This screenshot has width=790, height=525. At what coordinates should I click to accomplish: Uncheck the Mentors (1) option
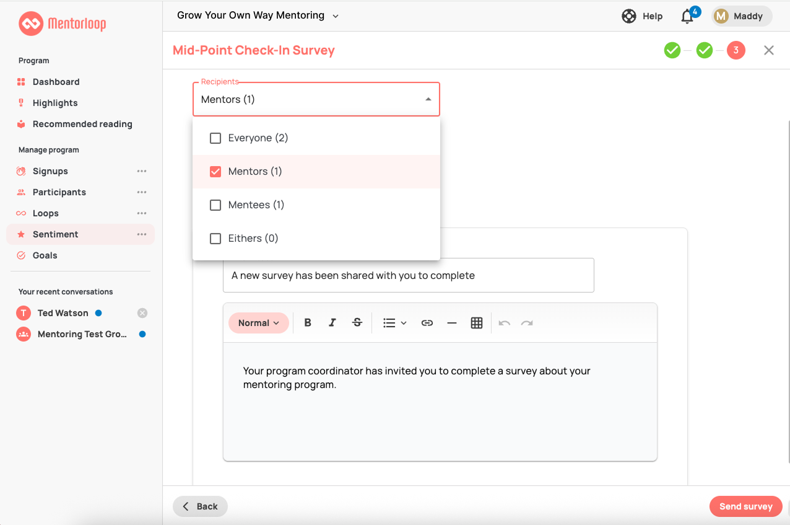tap(215, 172)
